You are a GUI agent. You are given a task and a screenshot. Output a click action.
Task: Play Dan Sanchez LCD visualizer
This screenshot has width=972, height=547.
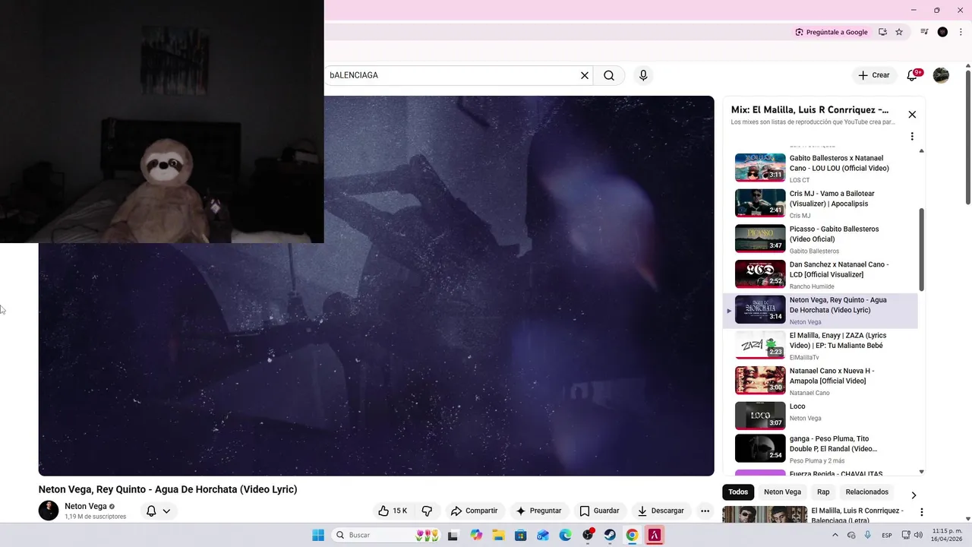click(820, 274)
